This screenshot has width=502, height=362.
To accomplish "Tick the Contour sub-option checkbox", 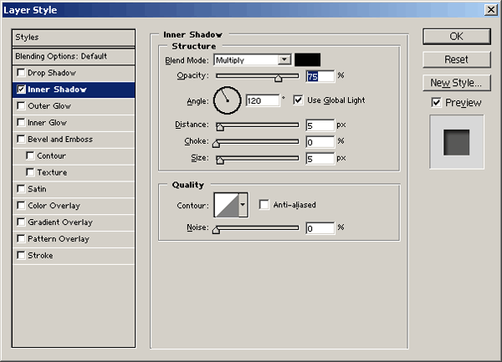I will pyautogui.click(x=30, y=156).
